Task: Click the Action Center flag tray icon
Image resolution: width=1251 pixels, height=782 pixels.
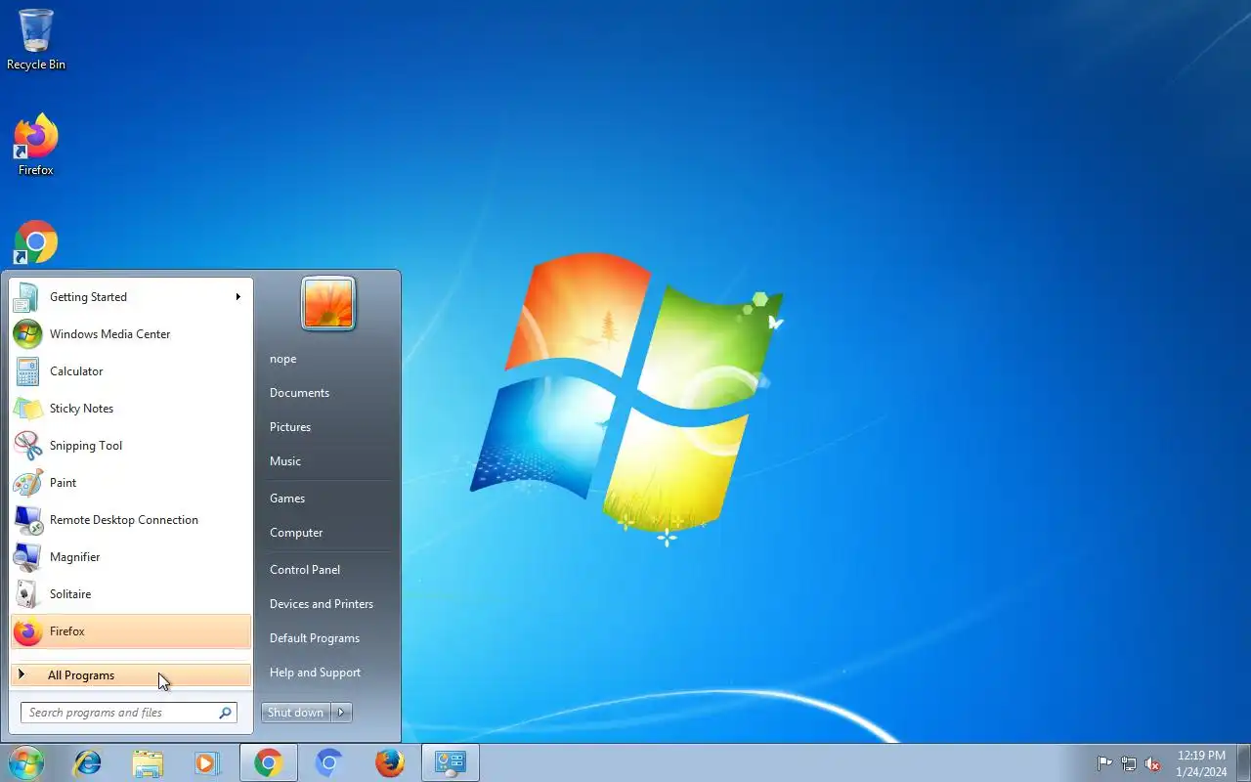Action: click(1104, 763)
